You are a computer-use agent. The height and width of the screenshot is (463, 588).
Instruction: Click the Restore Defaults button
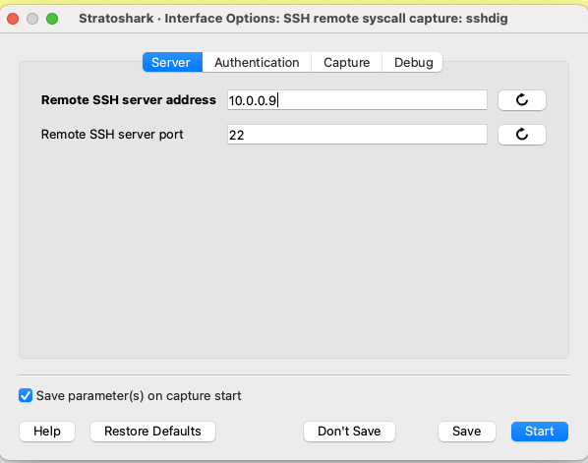(152, 432)
